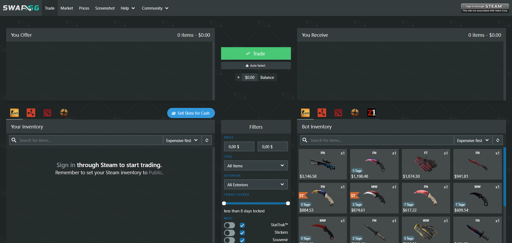Click the green Trade button
Image resolution: width=512 pixels, height=243 pixels.
click(256, 54)
